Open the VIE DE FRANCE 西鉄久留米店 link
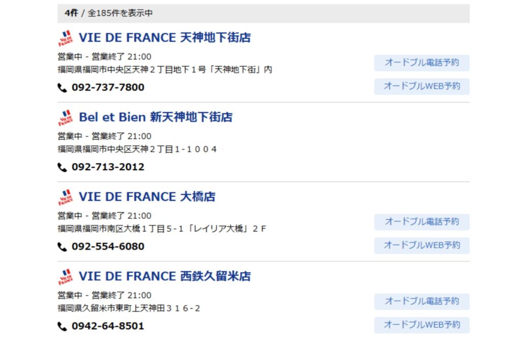521x347 pixels. (x=165, y=276)
